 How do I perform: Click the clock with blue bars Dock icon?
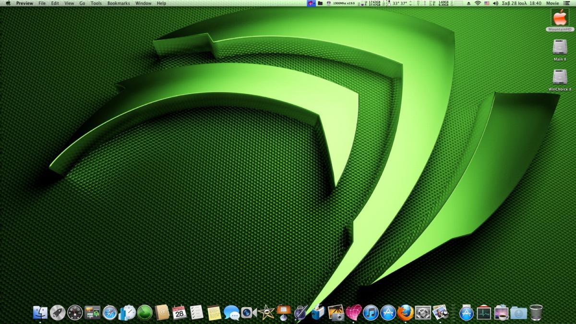tap(127, 312)
